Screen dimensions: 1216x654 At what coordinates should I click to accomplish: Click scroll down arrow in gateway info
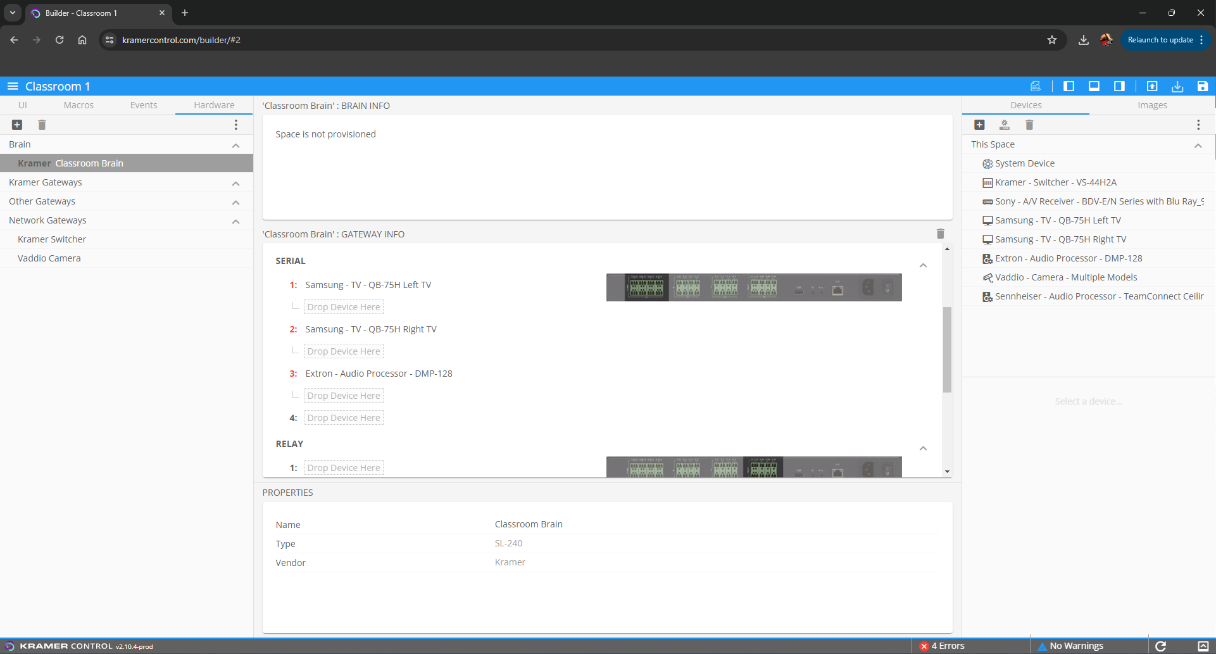[x=947, y=472]
